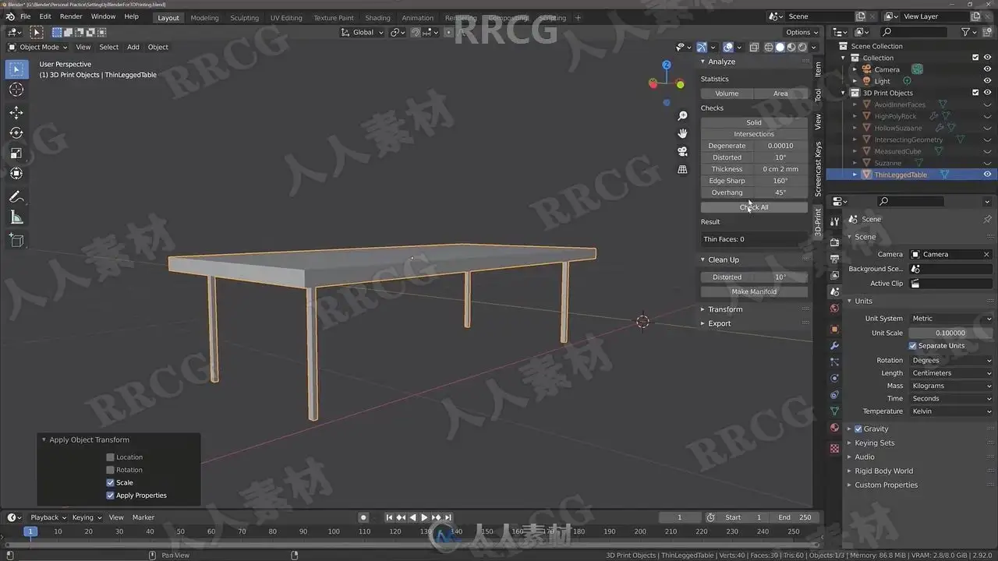Image resolution: width=998 pixels, height=561 pixels.
Task: Adjust the Edge Sharp 160° field
Action: (x=780, y=181)
